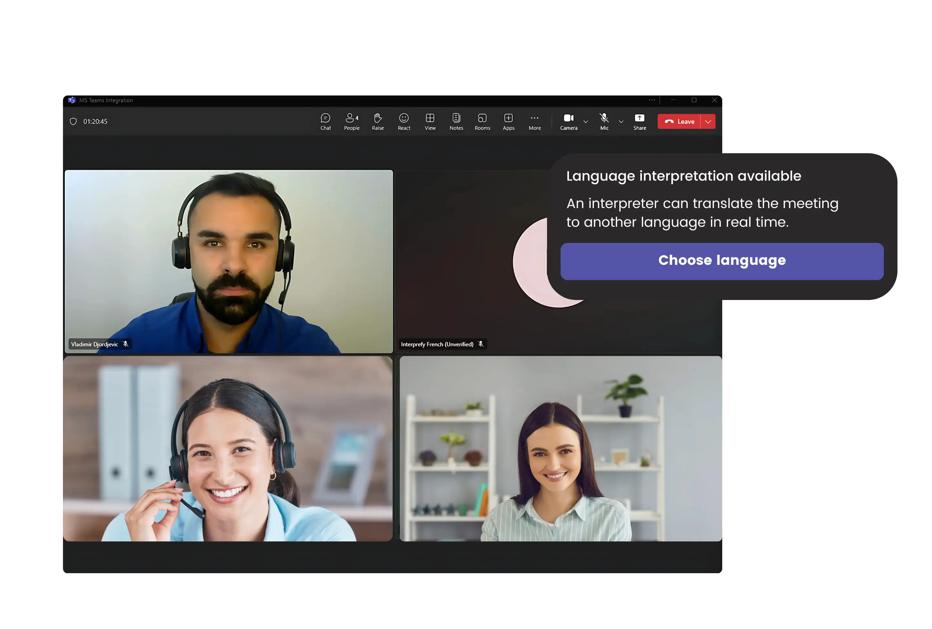Open microphone options chevron
The width and height of the screenshot is (932, 629).
pyautogui.click(x=621, y=122)
